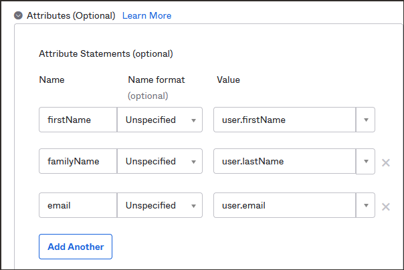Focus the familyName name field

78,162
